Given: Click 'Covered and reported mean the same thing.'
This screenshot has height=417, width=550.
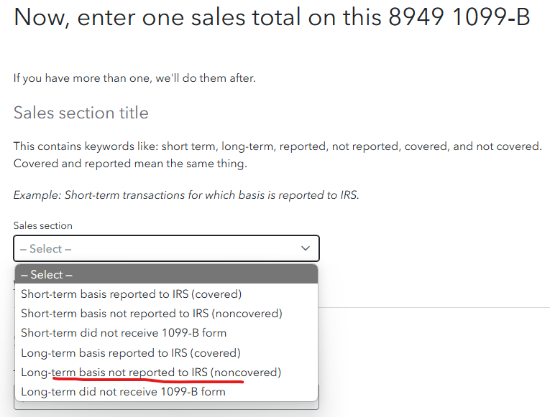Looking at the screenshot, I should (x=130, y=164).
